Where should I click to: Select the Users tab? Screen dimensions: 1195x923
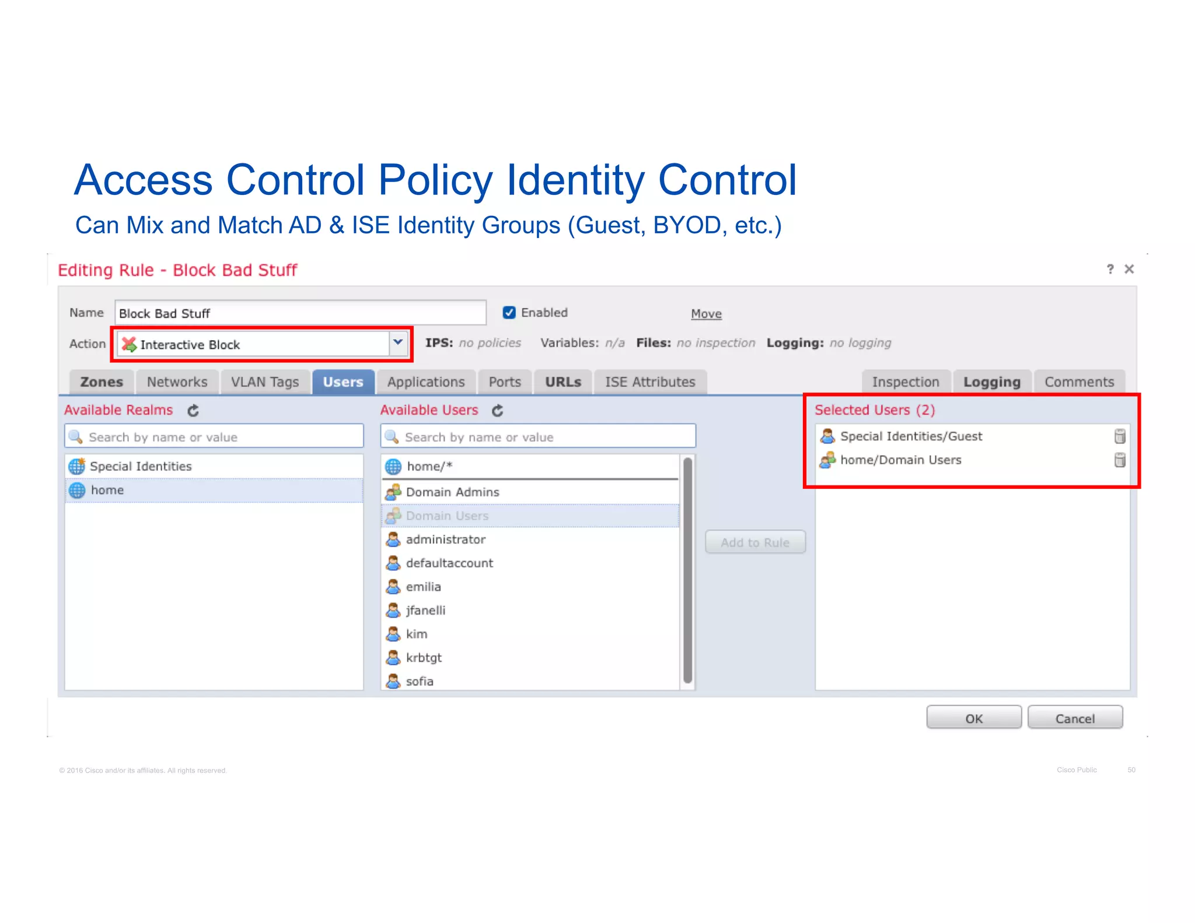[343, 382]
